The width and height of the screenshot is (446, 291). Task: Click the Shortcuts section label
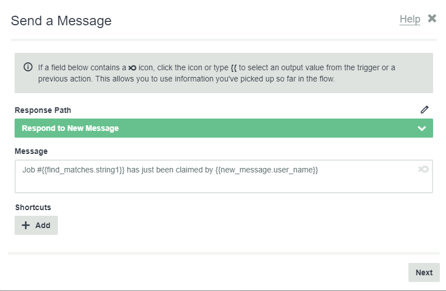point(33,207)
